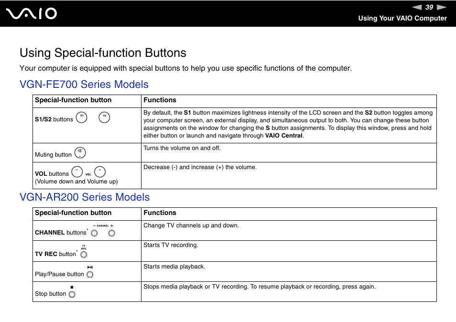
Task: Click 'Starts TV recording.' text
Action: (171, 245)
